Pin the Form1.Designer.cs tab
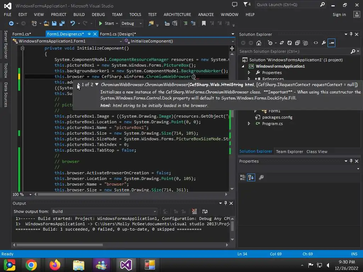The height and width of the screenshot is (272, 363). click(89, 34)
